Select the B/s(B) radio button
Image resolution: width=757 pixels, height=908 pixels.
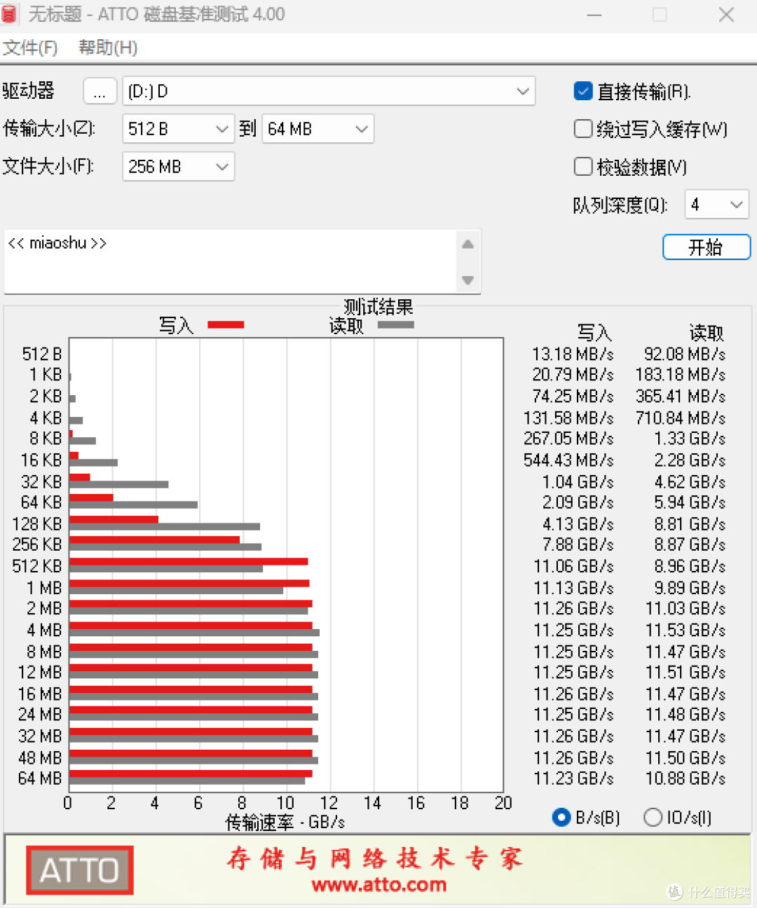tap(561, 817)
